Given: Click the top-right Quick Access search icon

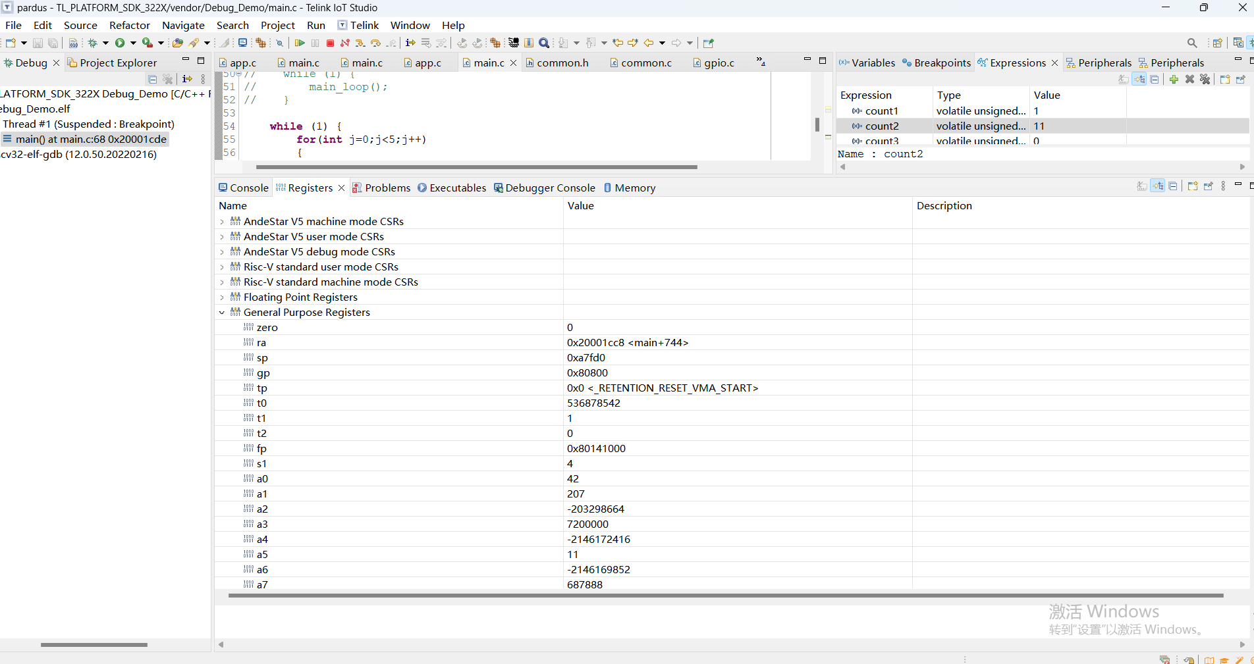Looking at the screenshot, I should [1192, 43].
